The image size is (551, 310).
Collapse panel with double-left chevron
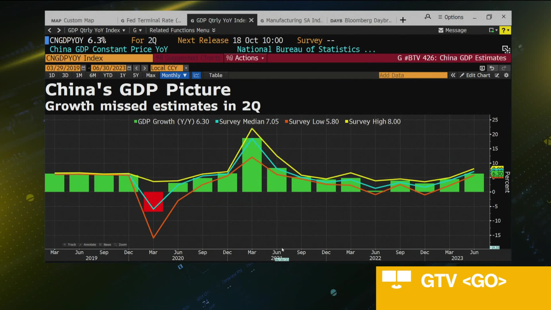point(453,75)
